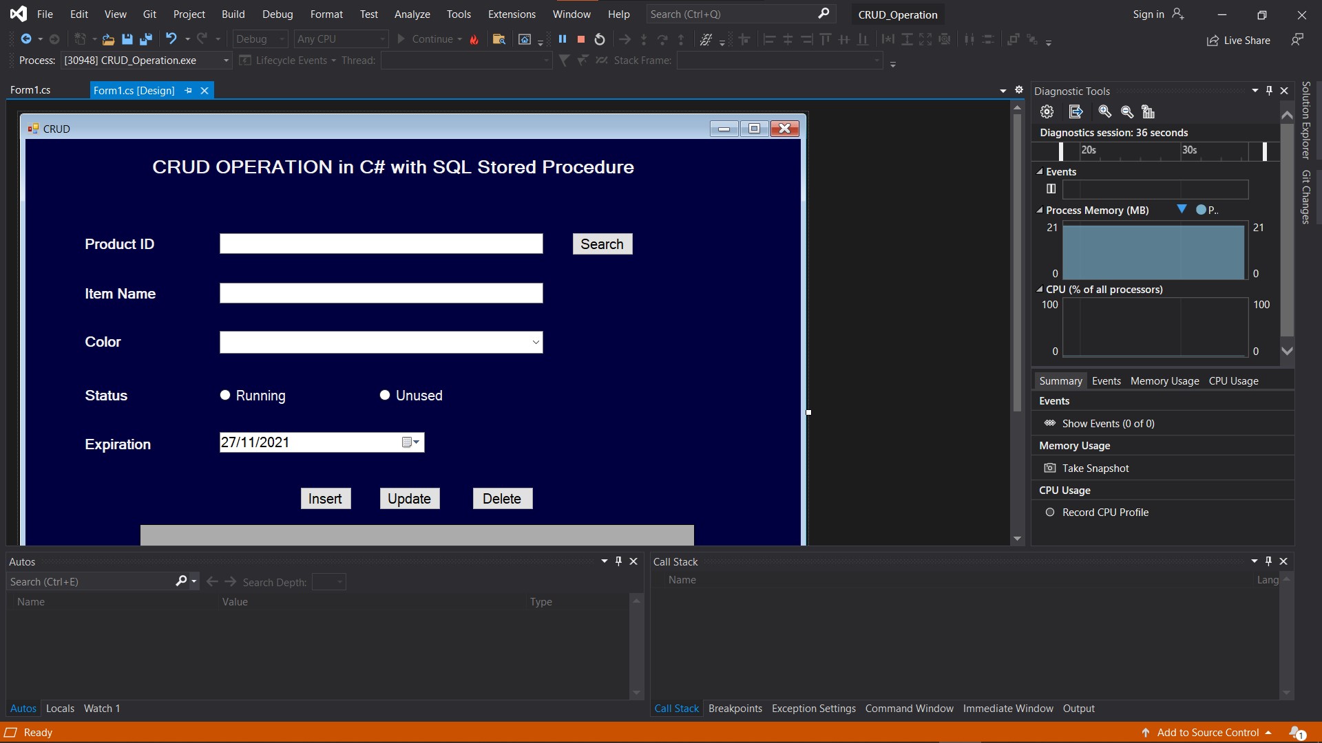Screen dimensions: 1322x743
Task: Click Zoom In icon in Diagnostic Tools
Action: pos(1104,111)
